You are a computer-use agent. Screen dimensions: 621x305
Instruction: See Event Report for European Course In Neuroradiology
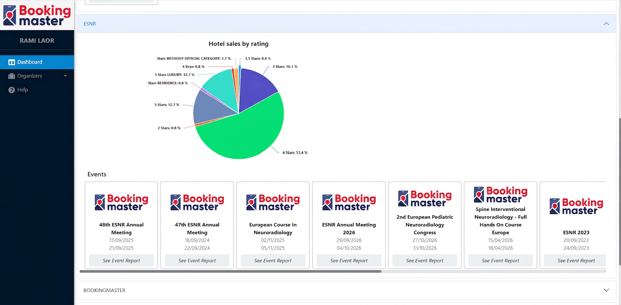(x=273, y=261)
